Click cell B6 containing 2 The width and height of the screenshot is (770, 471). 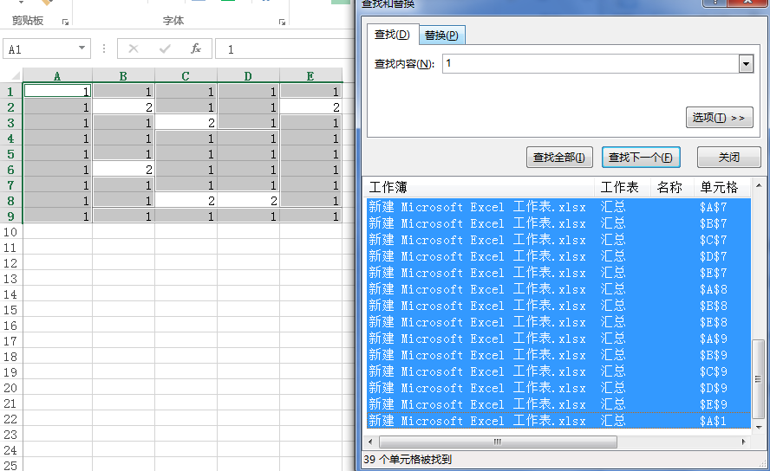coord(123,170)
